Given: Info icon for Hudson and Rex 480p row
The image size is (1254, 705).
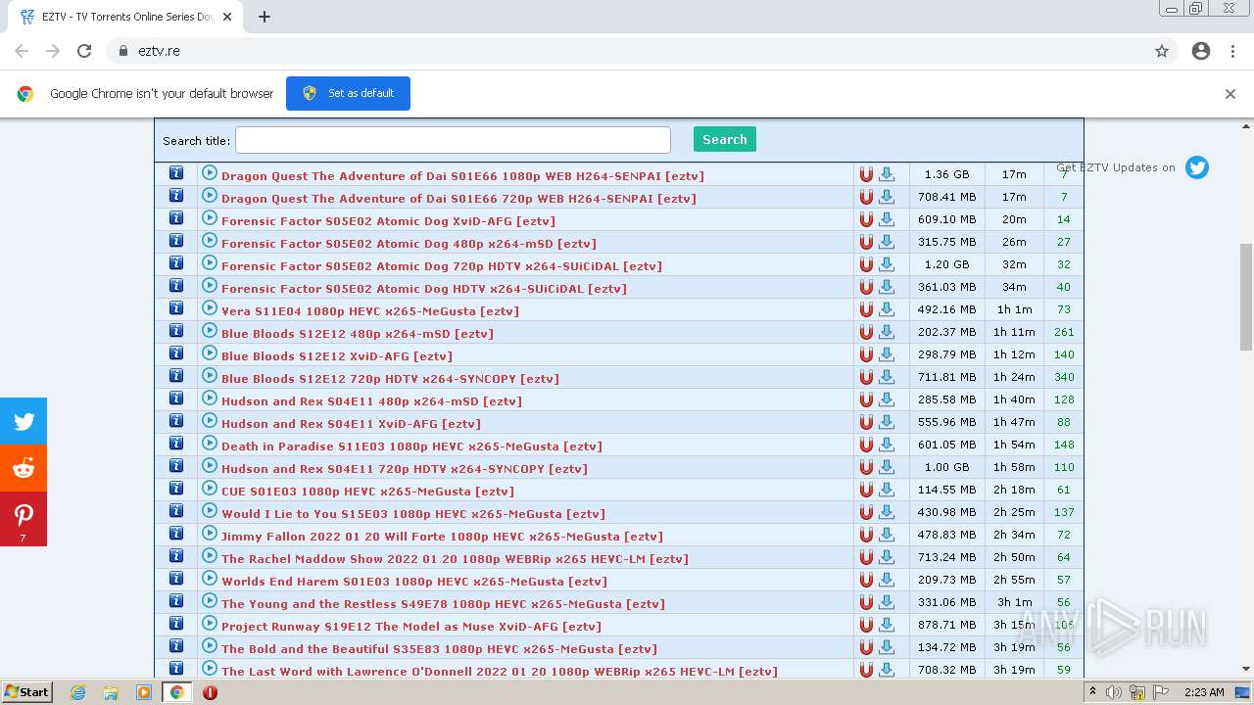Looking at the screenshot, I should coord(176,399).
